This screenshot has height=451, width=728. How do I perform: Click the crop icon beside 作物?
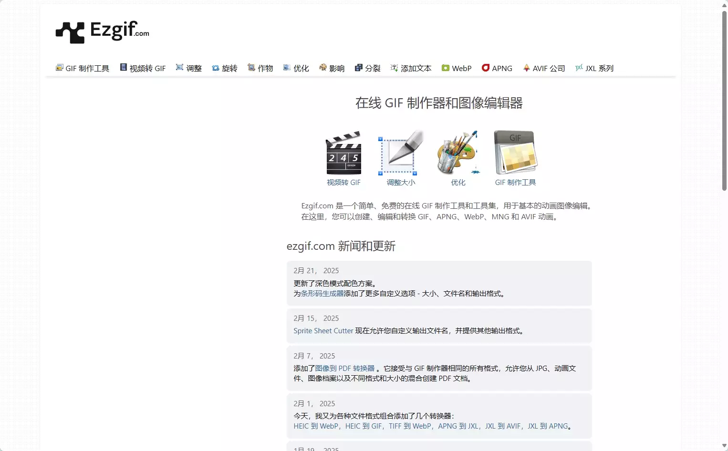coord(251,68)
